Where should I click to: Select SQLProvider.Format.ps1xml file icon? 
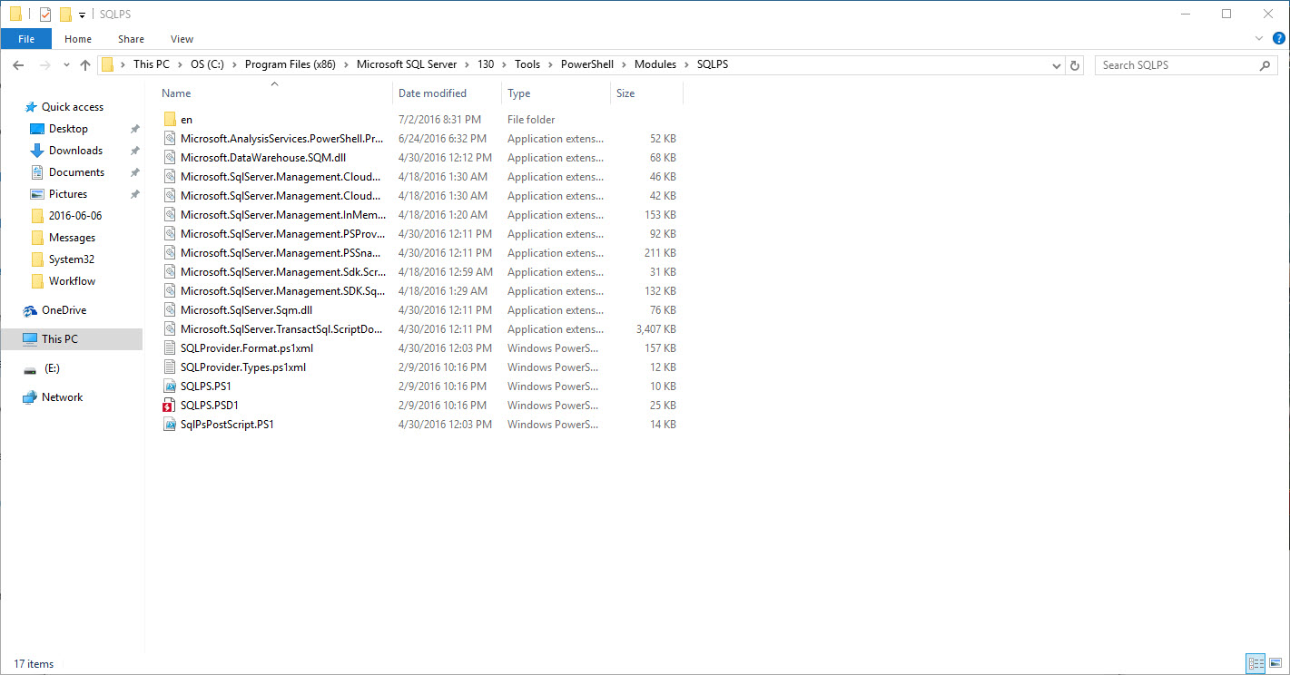[x=170, y=348]
